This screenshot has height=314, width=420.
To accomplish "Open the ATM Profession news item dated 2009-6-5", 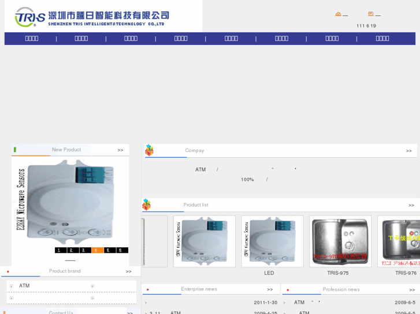I will click(299, 302).
